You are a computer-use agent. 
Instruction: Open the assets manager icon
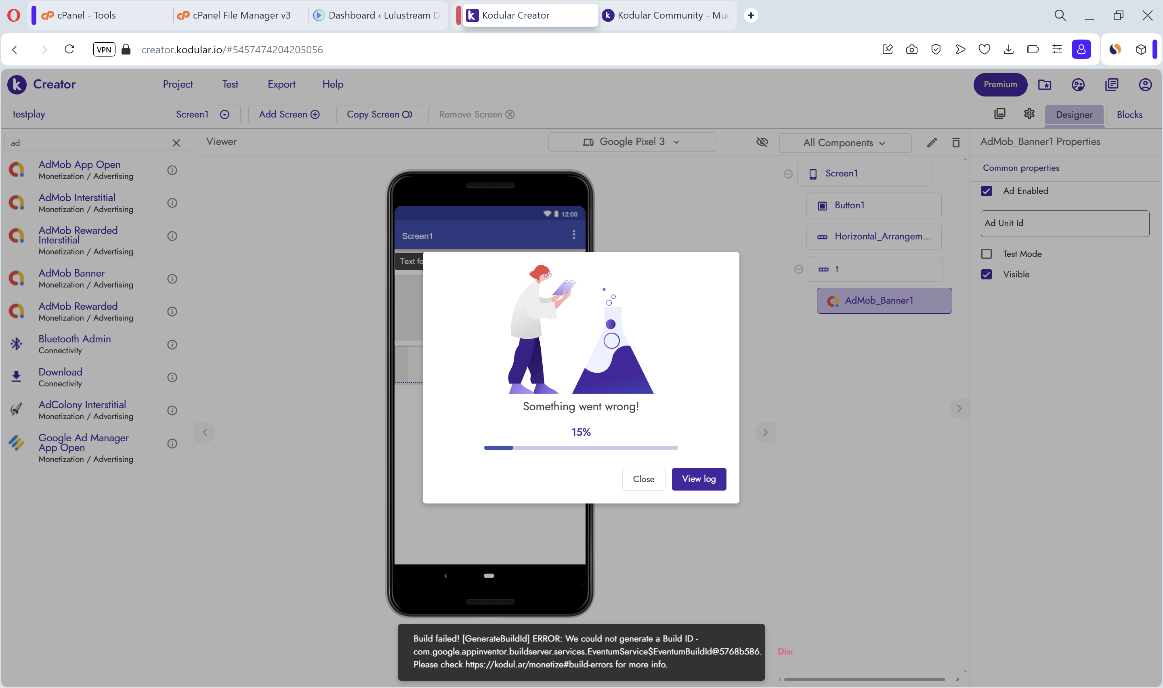(x=1000, y=113)
